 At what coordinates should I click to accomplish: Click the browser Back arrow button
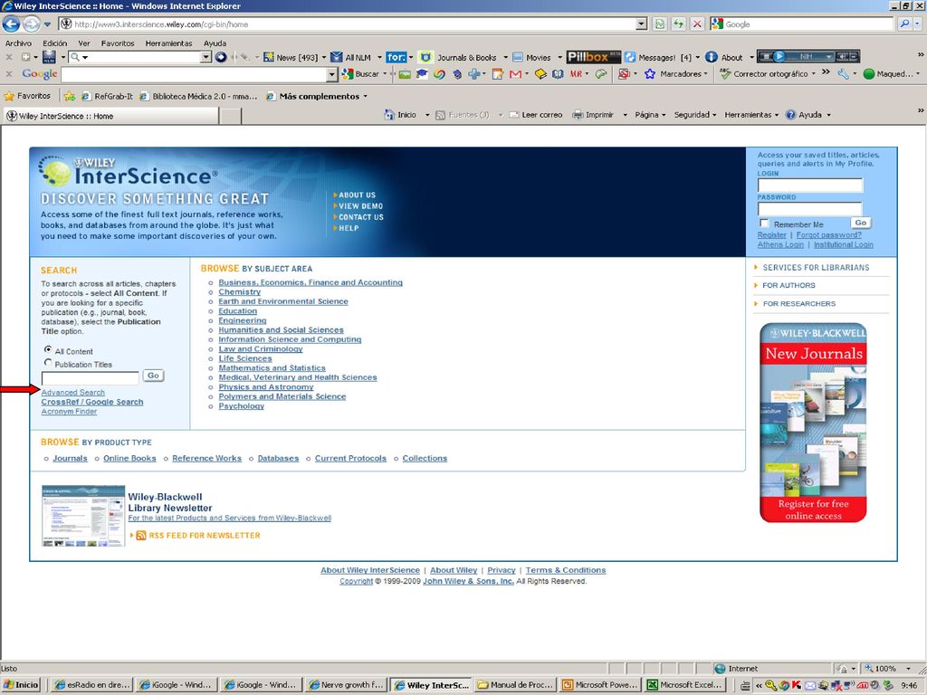click(11, 24)
